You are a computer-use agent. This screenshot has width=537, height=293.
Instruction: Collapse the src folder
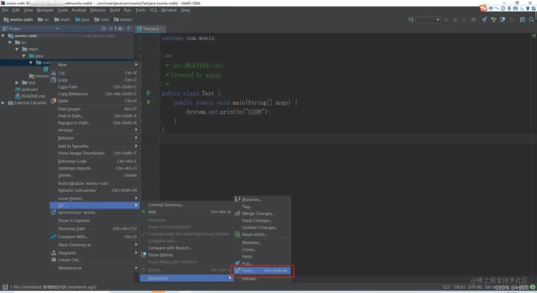coord(10,42)
